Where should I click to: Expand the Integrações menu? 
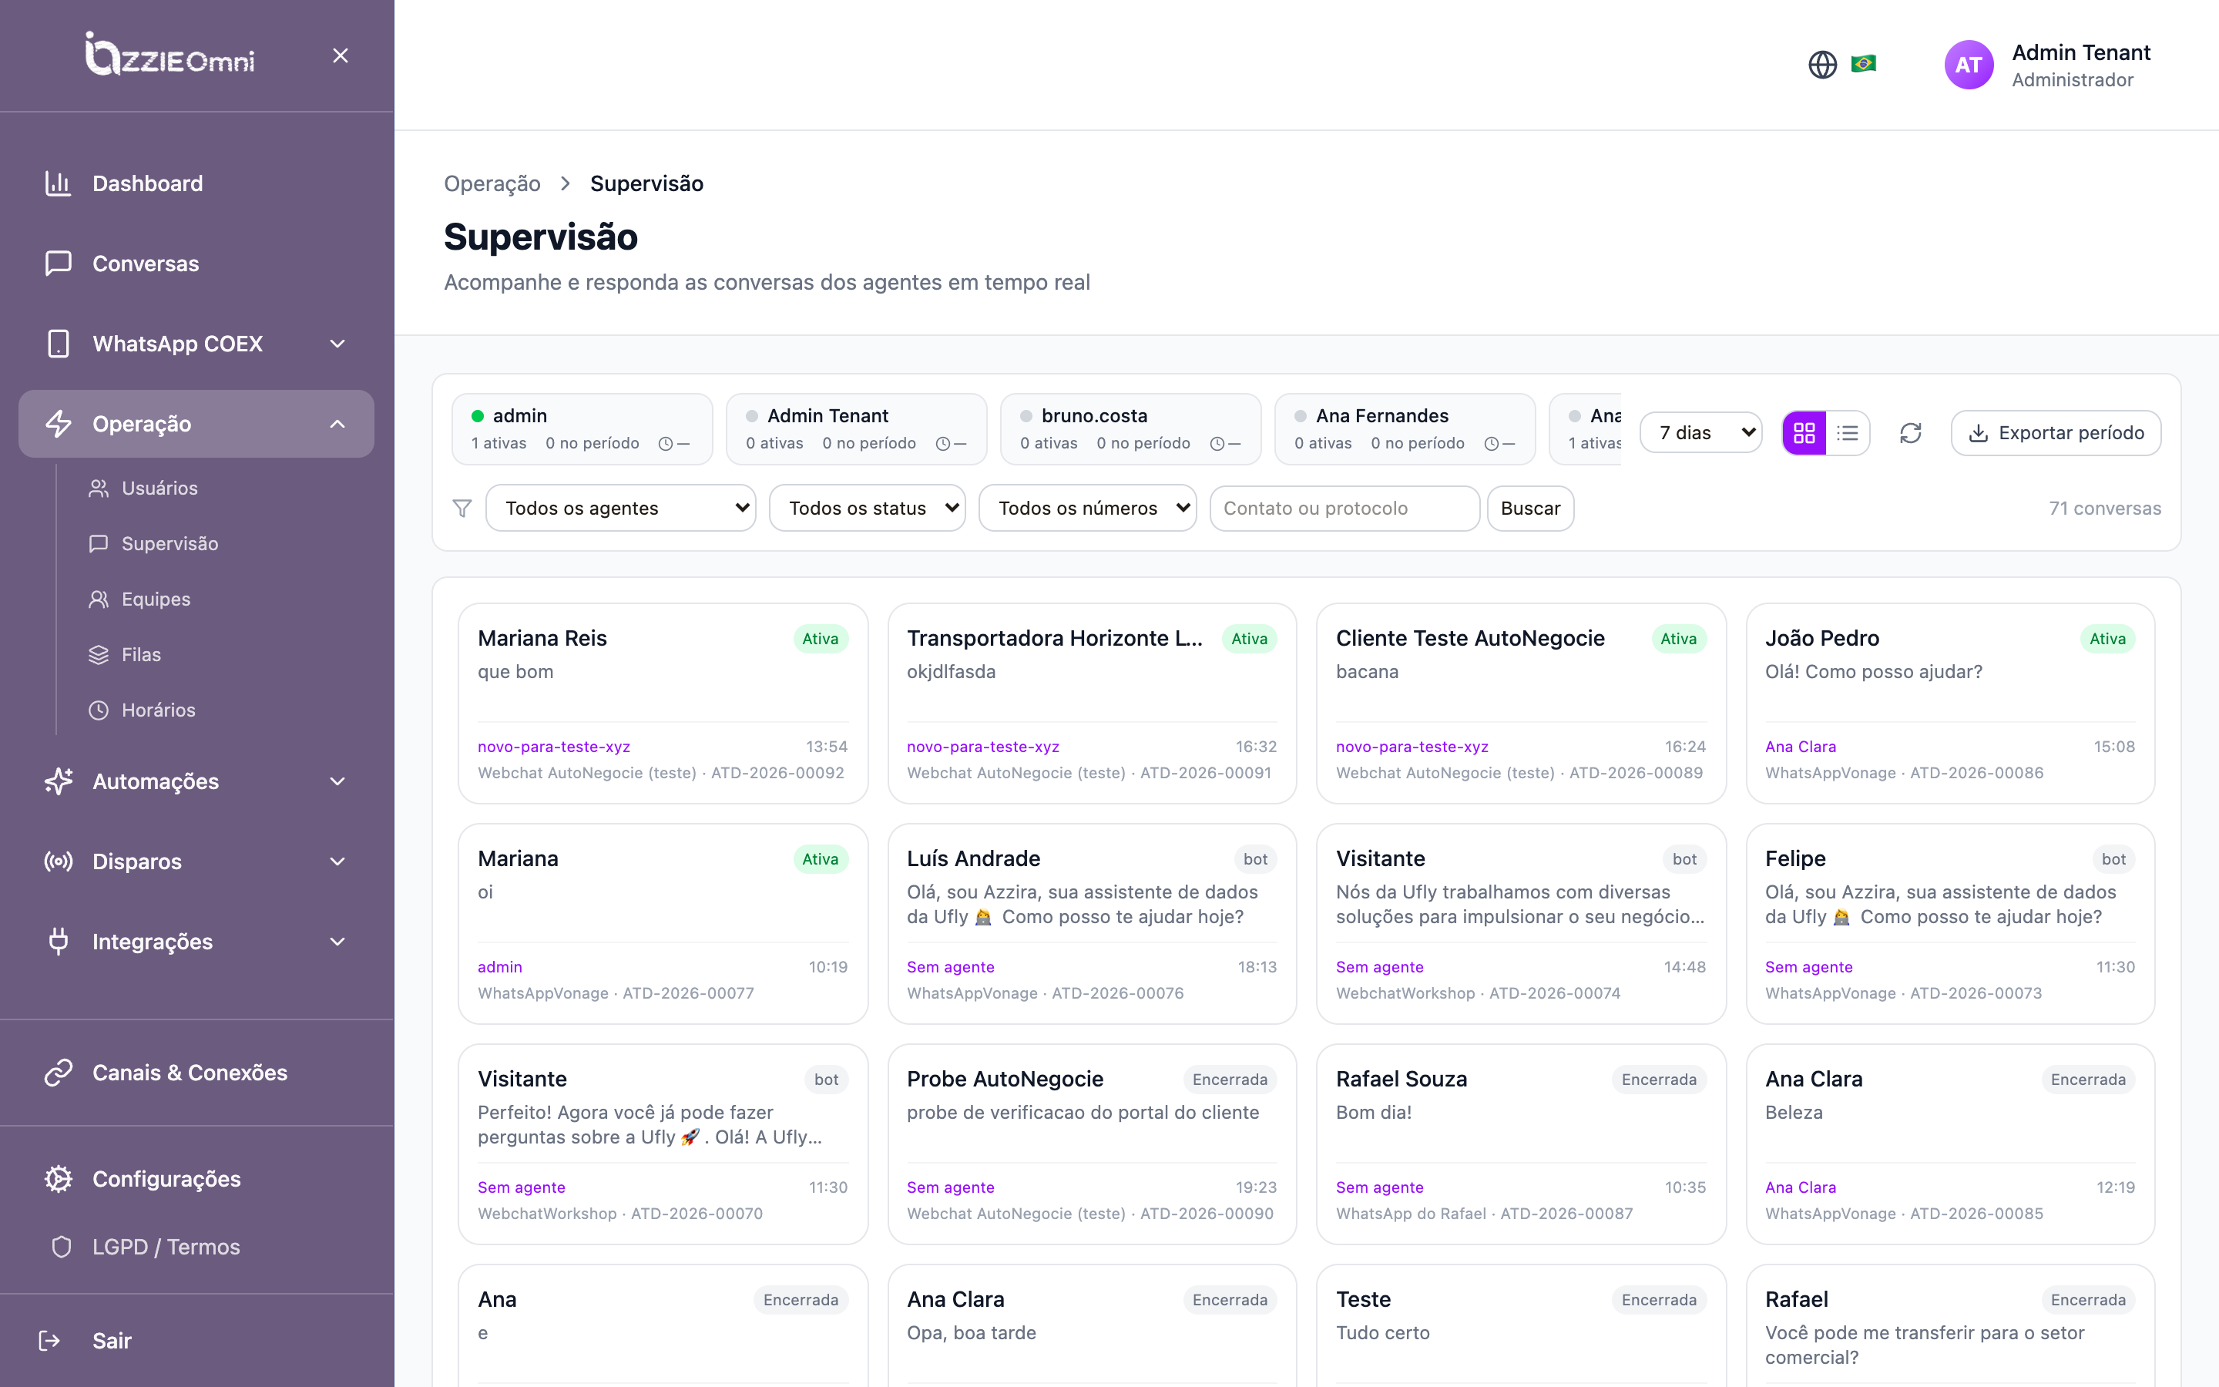pyautogui.click(x=196, y=942)
